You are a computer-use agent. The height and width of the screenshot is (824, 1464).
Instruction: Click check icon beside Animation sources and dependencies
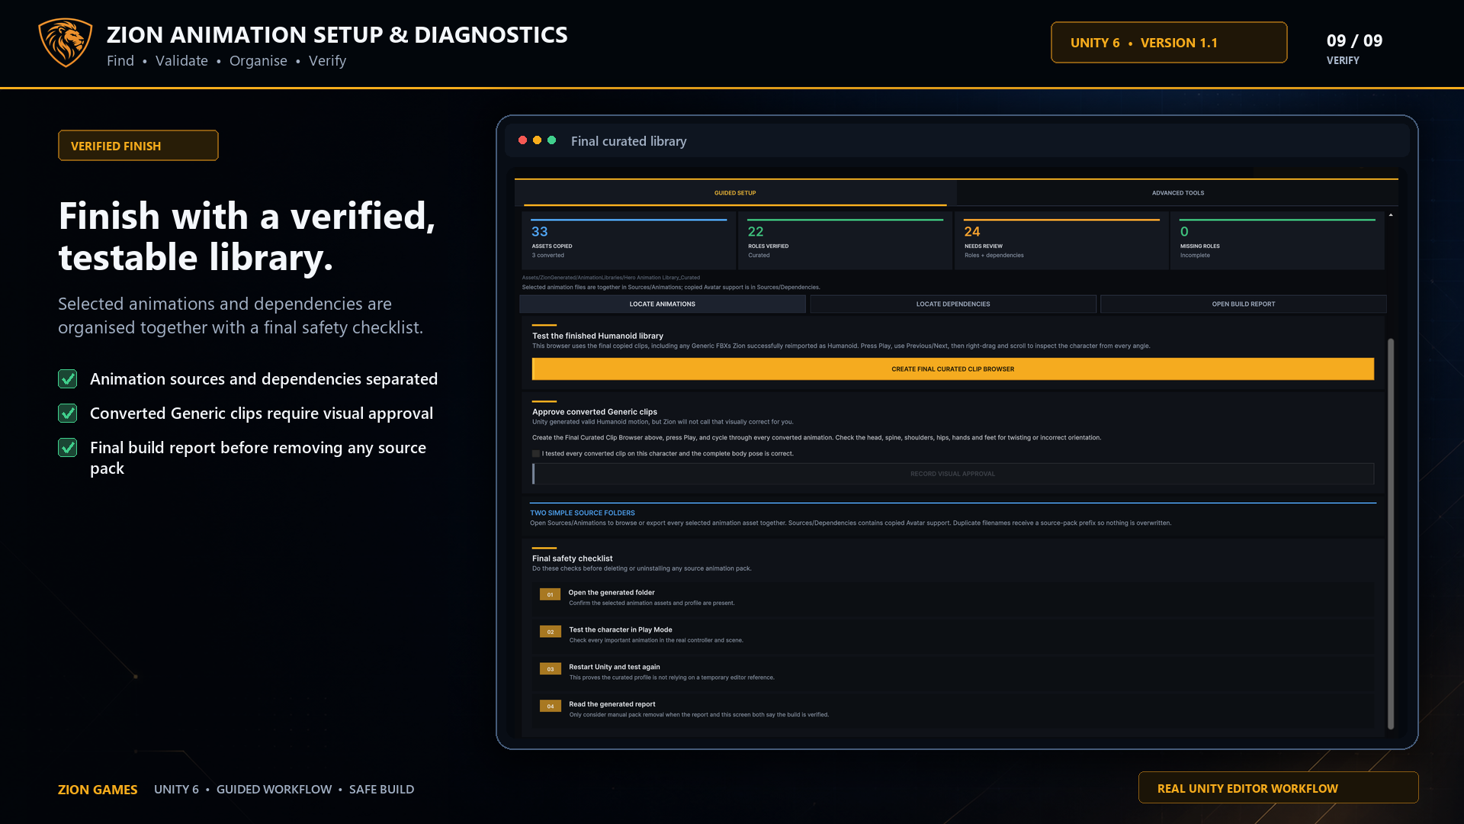[68, 378]
